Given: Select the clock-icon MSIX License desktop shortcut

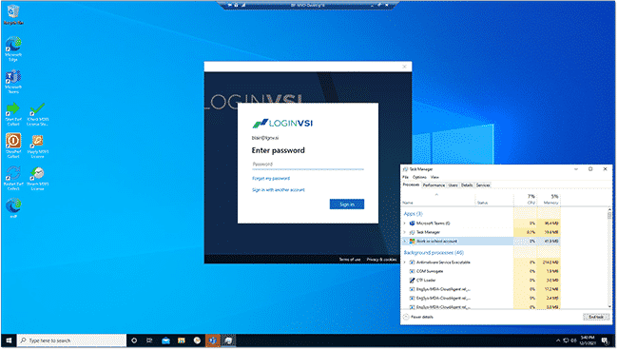Looking at the screenshot, I should tap(37, 178).
